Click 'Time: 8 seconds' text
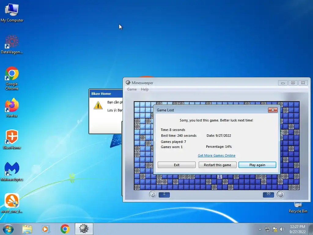 [x=173, y=130]
